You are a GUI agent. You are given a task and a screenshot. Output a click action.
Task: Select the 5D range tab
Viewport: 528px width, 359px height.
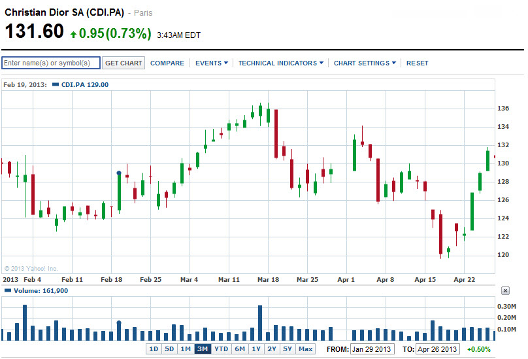click(169, 349)
